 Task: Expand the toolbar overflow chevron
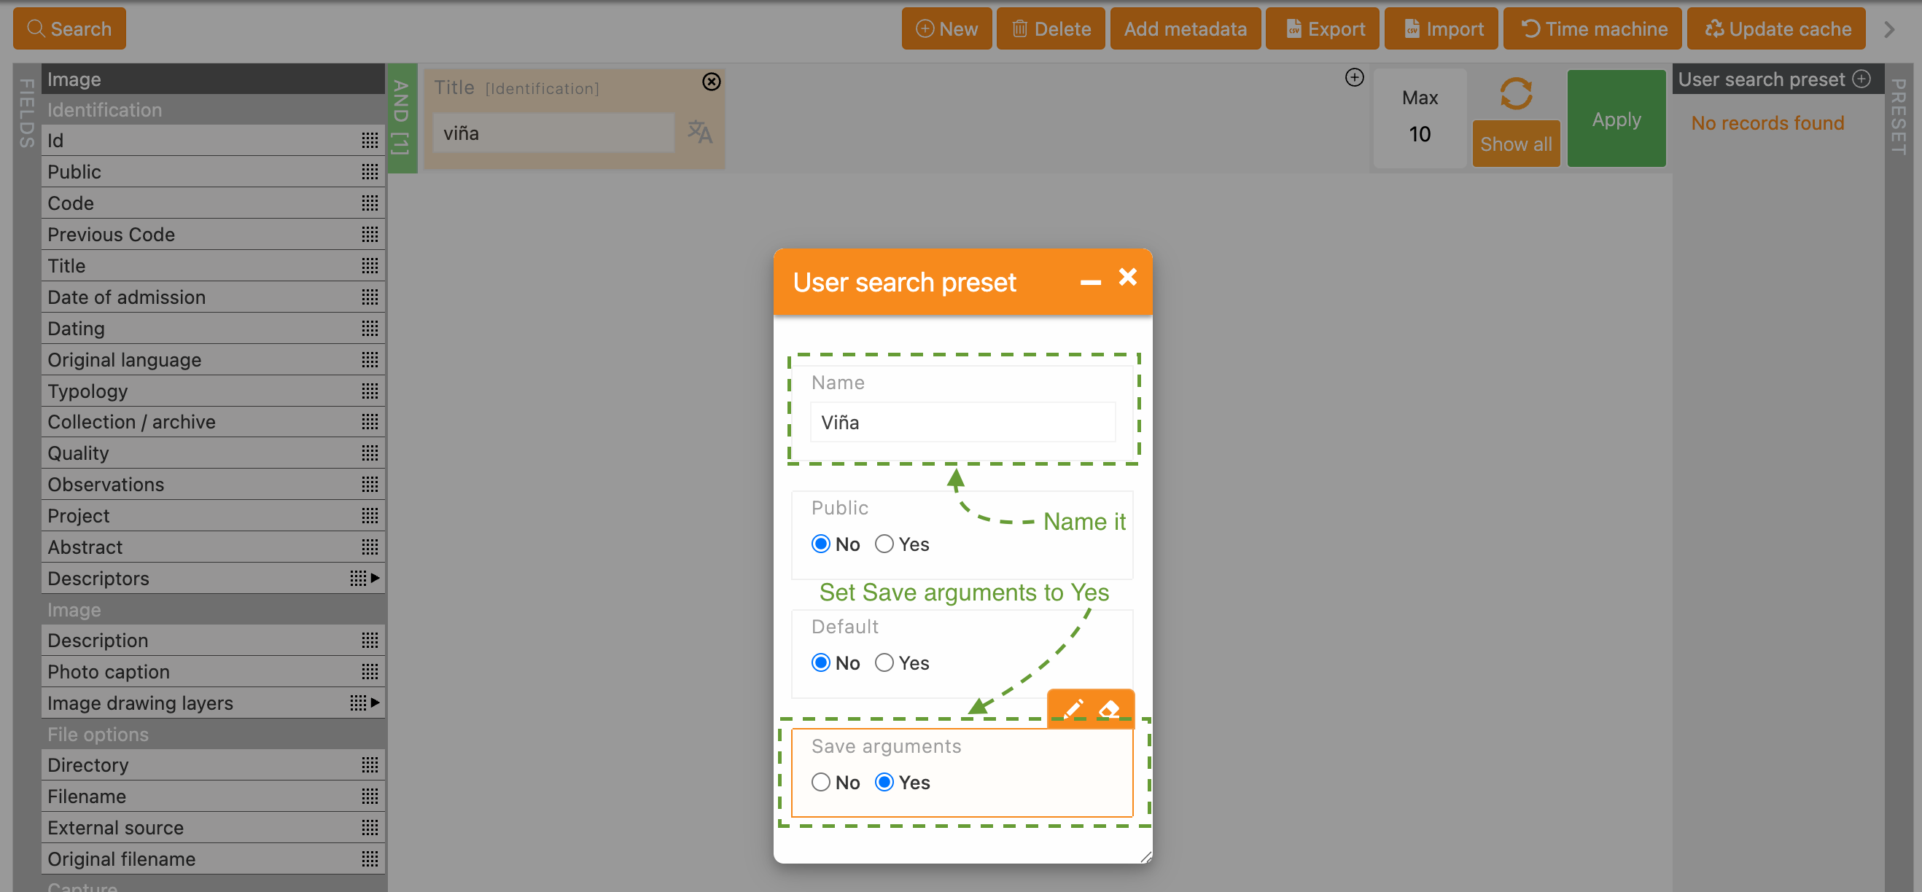coord(1888,29)
